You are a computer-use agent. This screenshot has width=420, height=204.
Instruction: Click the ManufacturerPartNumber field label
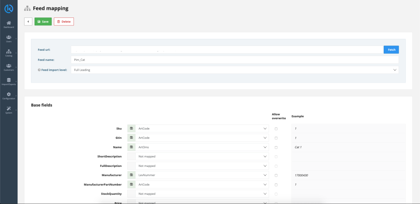coord(103,184)
